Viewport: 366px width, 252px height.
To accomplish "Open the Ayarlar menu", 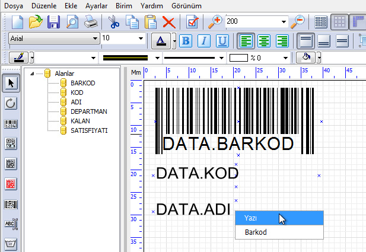I will tap(97, 6).
